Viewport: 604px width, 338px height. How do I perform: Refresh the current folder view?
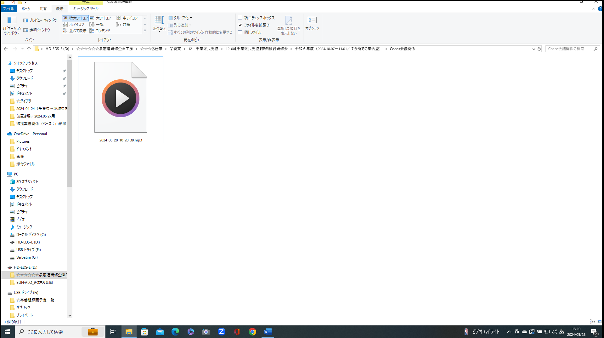539,49
